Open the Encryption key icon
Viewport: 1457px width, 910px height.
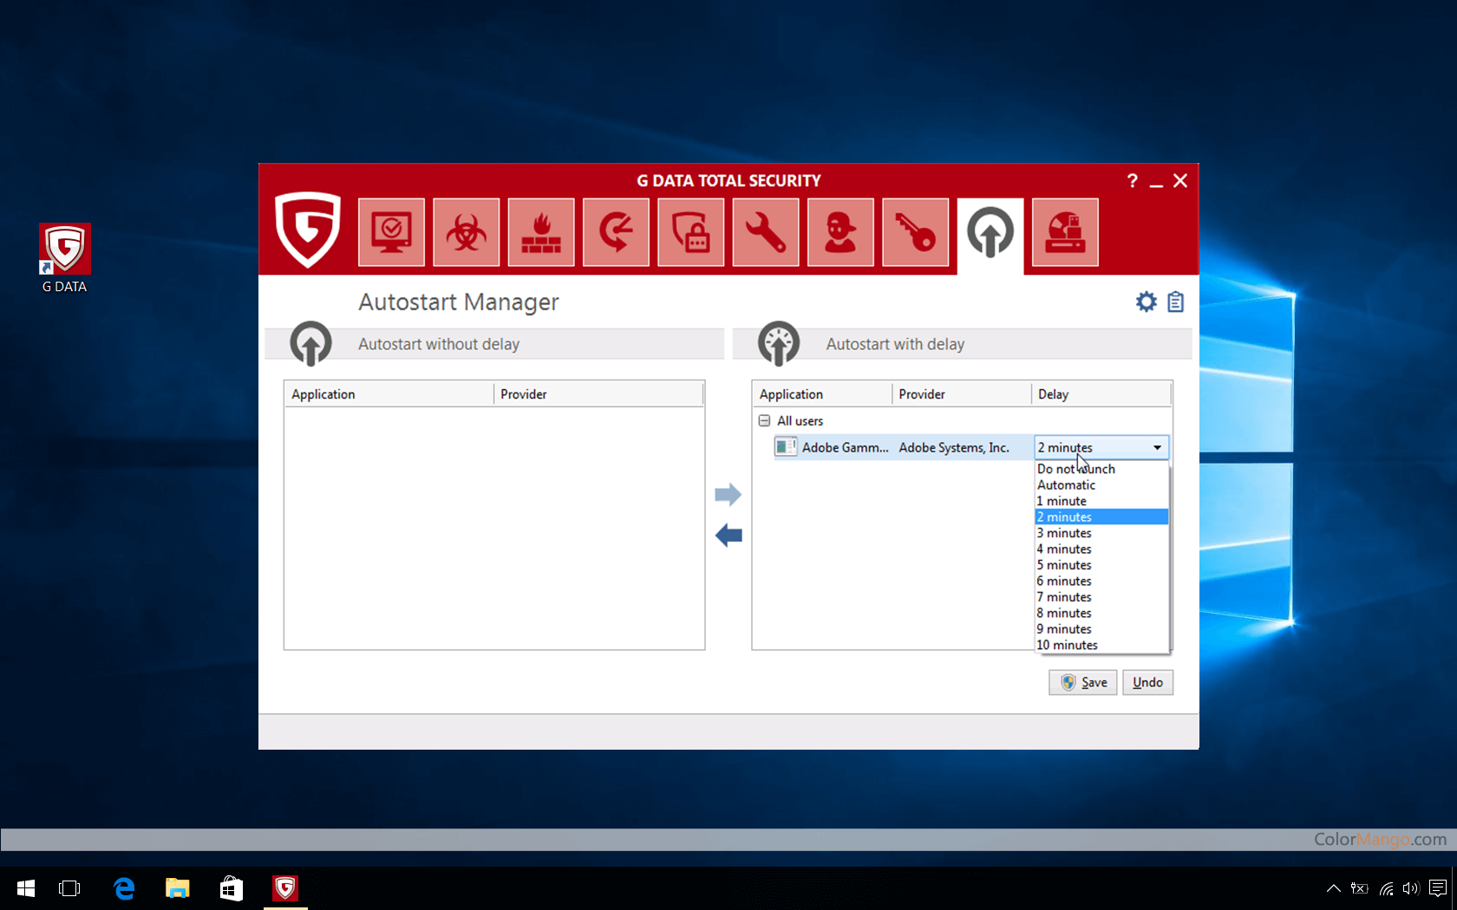click(x=916, y=232)
